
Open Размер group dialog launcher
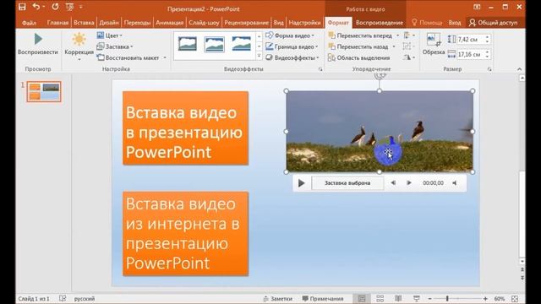tap(489, 69)
